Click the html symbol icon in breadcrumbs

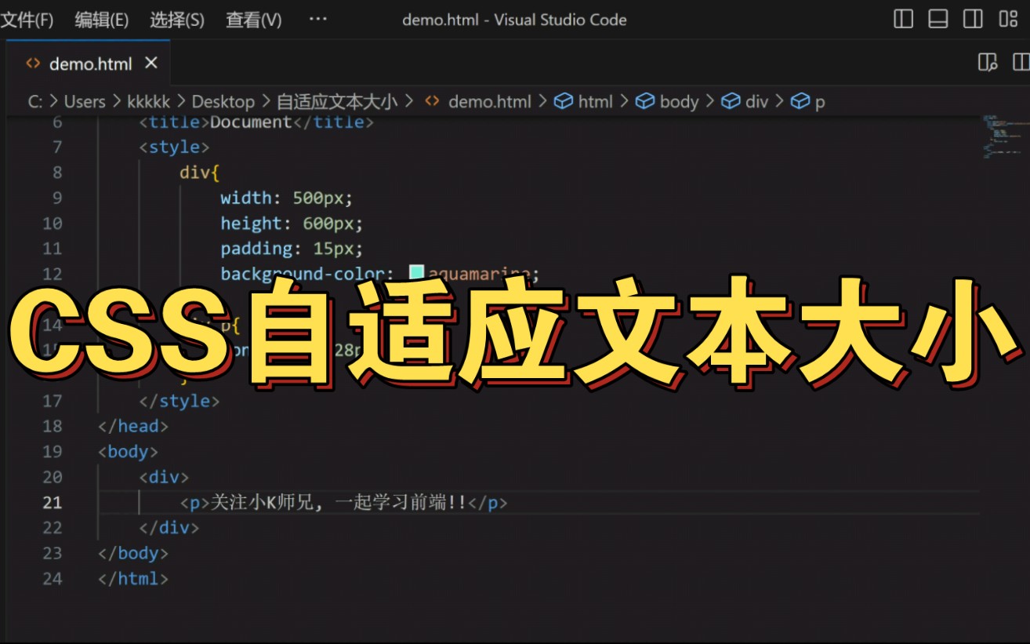click(564, 101)
